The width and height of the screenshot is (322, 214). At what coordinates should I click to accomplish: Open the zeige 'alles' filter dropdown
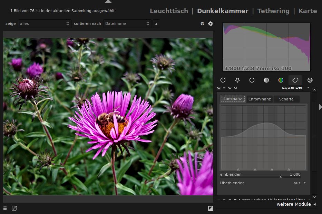45,23
